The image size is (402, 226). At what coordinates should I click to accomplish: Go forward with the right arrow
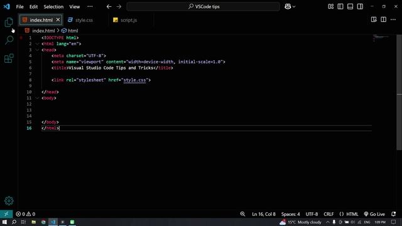click(119, 7)
